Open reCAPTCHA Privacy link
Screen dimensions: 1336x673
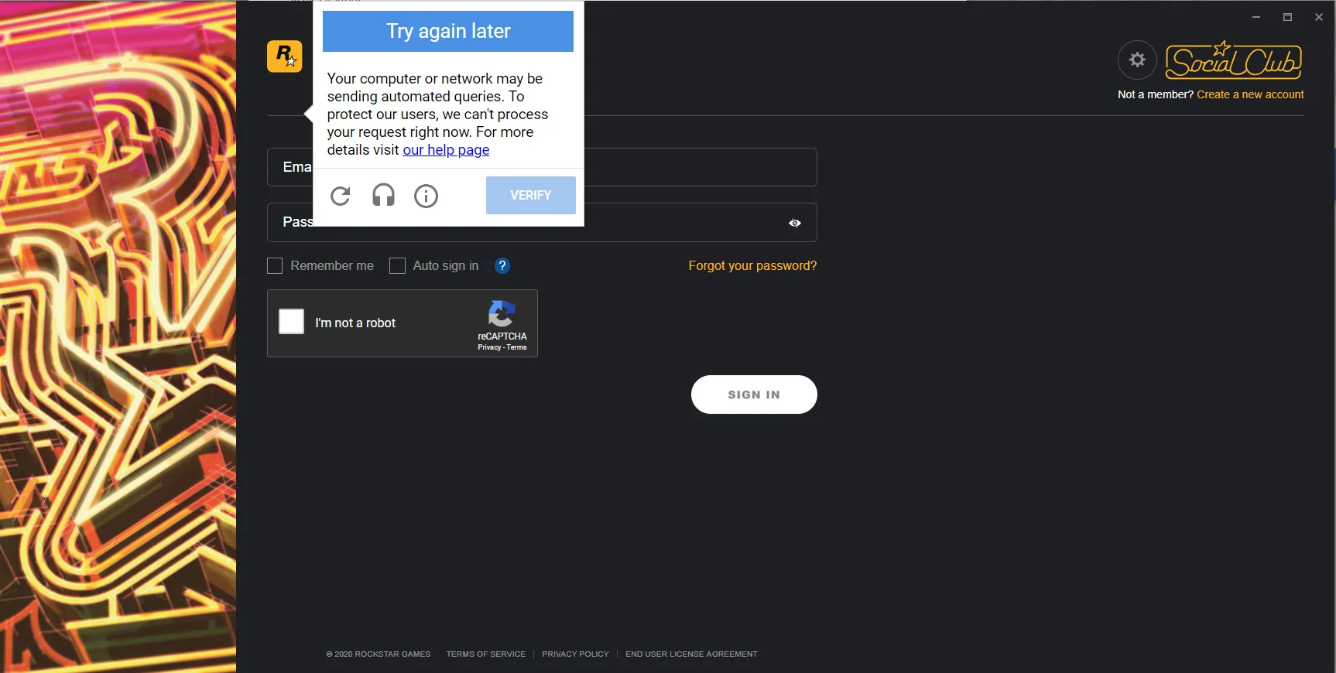point(489,347)
